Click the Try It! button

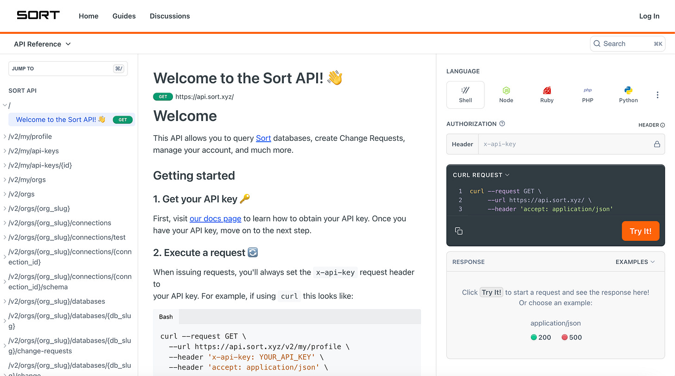pos(640,231)
